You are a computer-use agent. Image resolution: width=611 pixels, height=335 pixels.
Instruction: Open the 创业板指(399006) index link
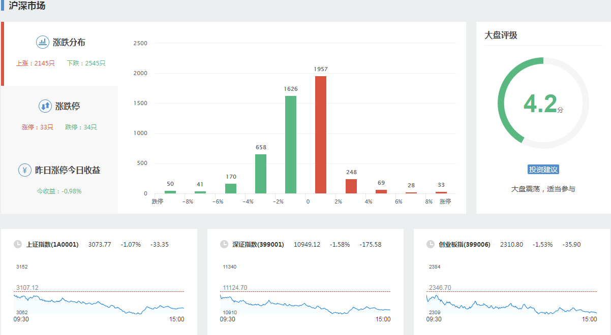(x=465, y=245)
